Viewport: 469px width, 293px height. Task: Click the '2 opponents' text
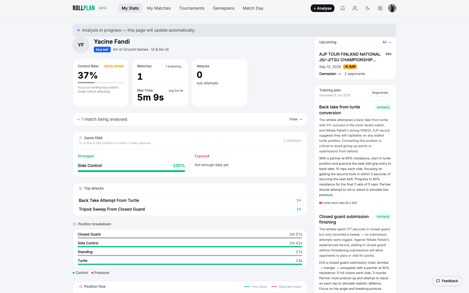pyautogui.click(x=355, y=74)
